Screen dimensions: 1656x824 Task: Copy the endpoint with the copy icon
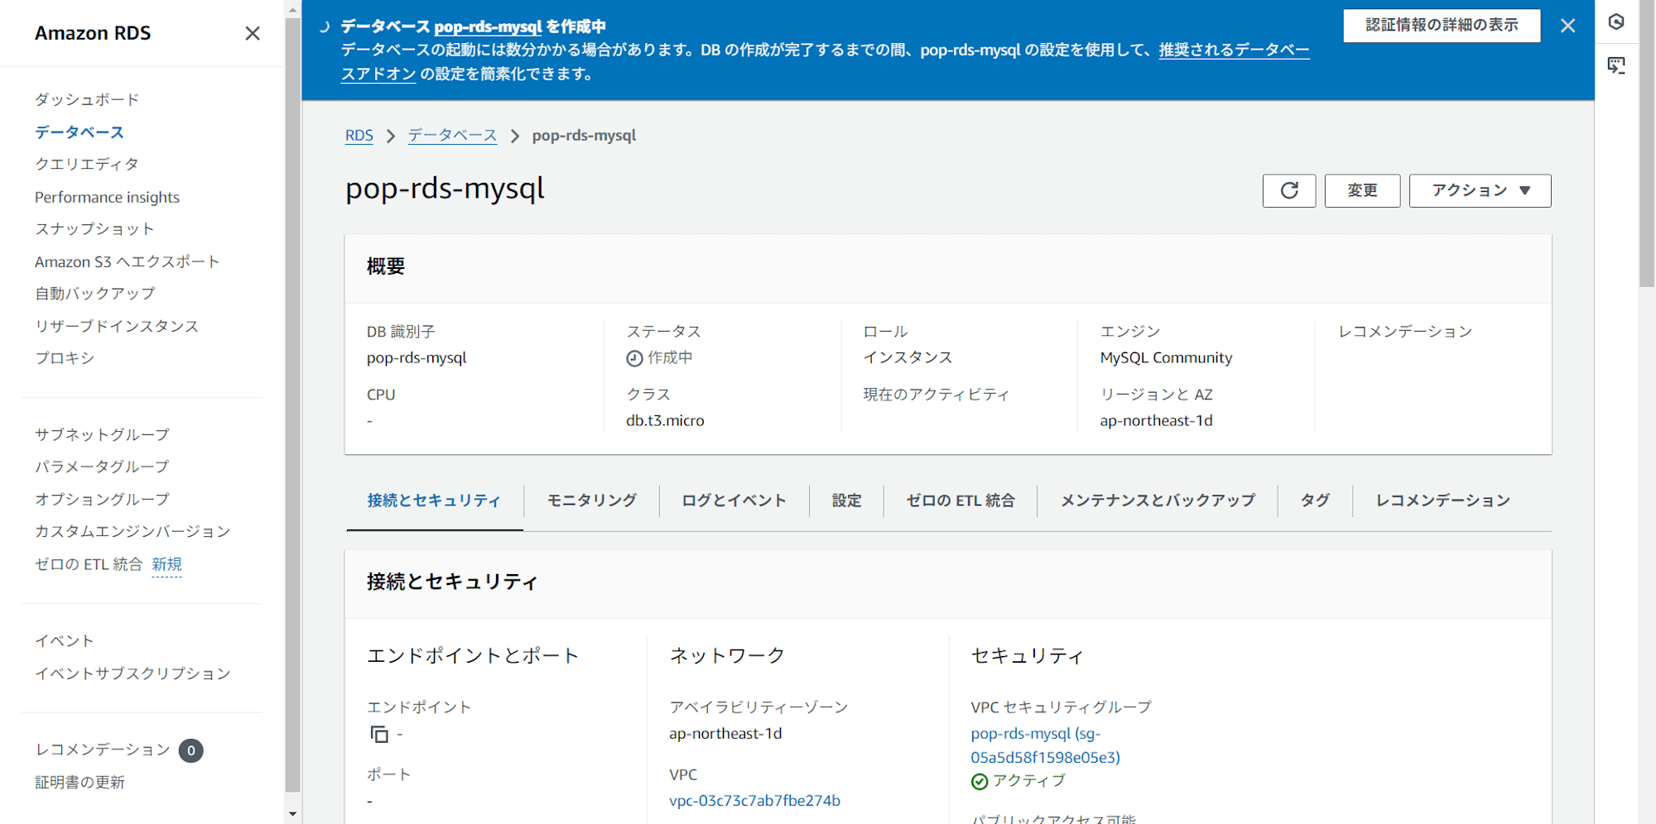coord(379,734)
